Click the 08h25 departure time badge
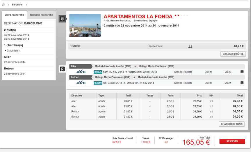This screenshot has width=251, height=152. tap(98, 72)
